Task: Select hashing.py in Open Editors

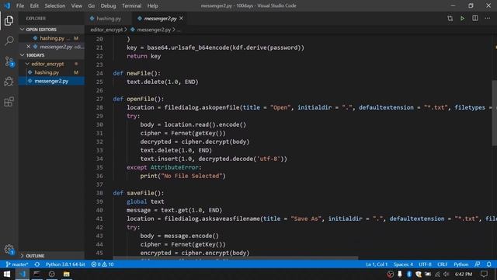Action: point(51,38)
